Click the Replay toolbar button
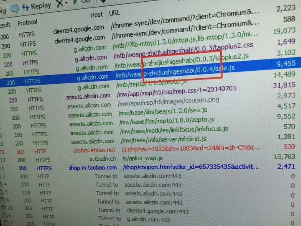Image resolution: width=301 pixels, height=226 pixels. [x=36, y=7]
